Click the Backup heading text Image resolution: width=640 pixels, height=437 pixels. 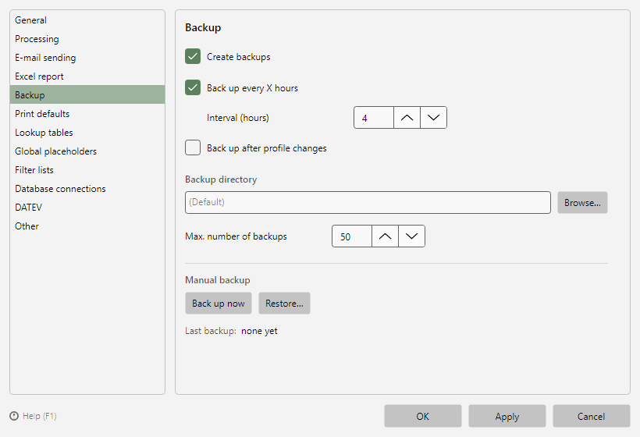coord(203,27)
